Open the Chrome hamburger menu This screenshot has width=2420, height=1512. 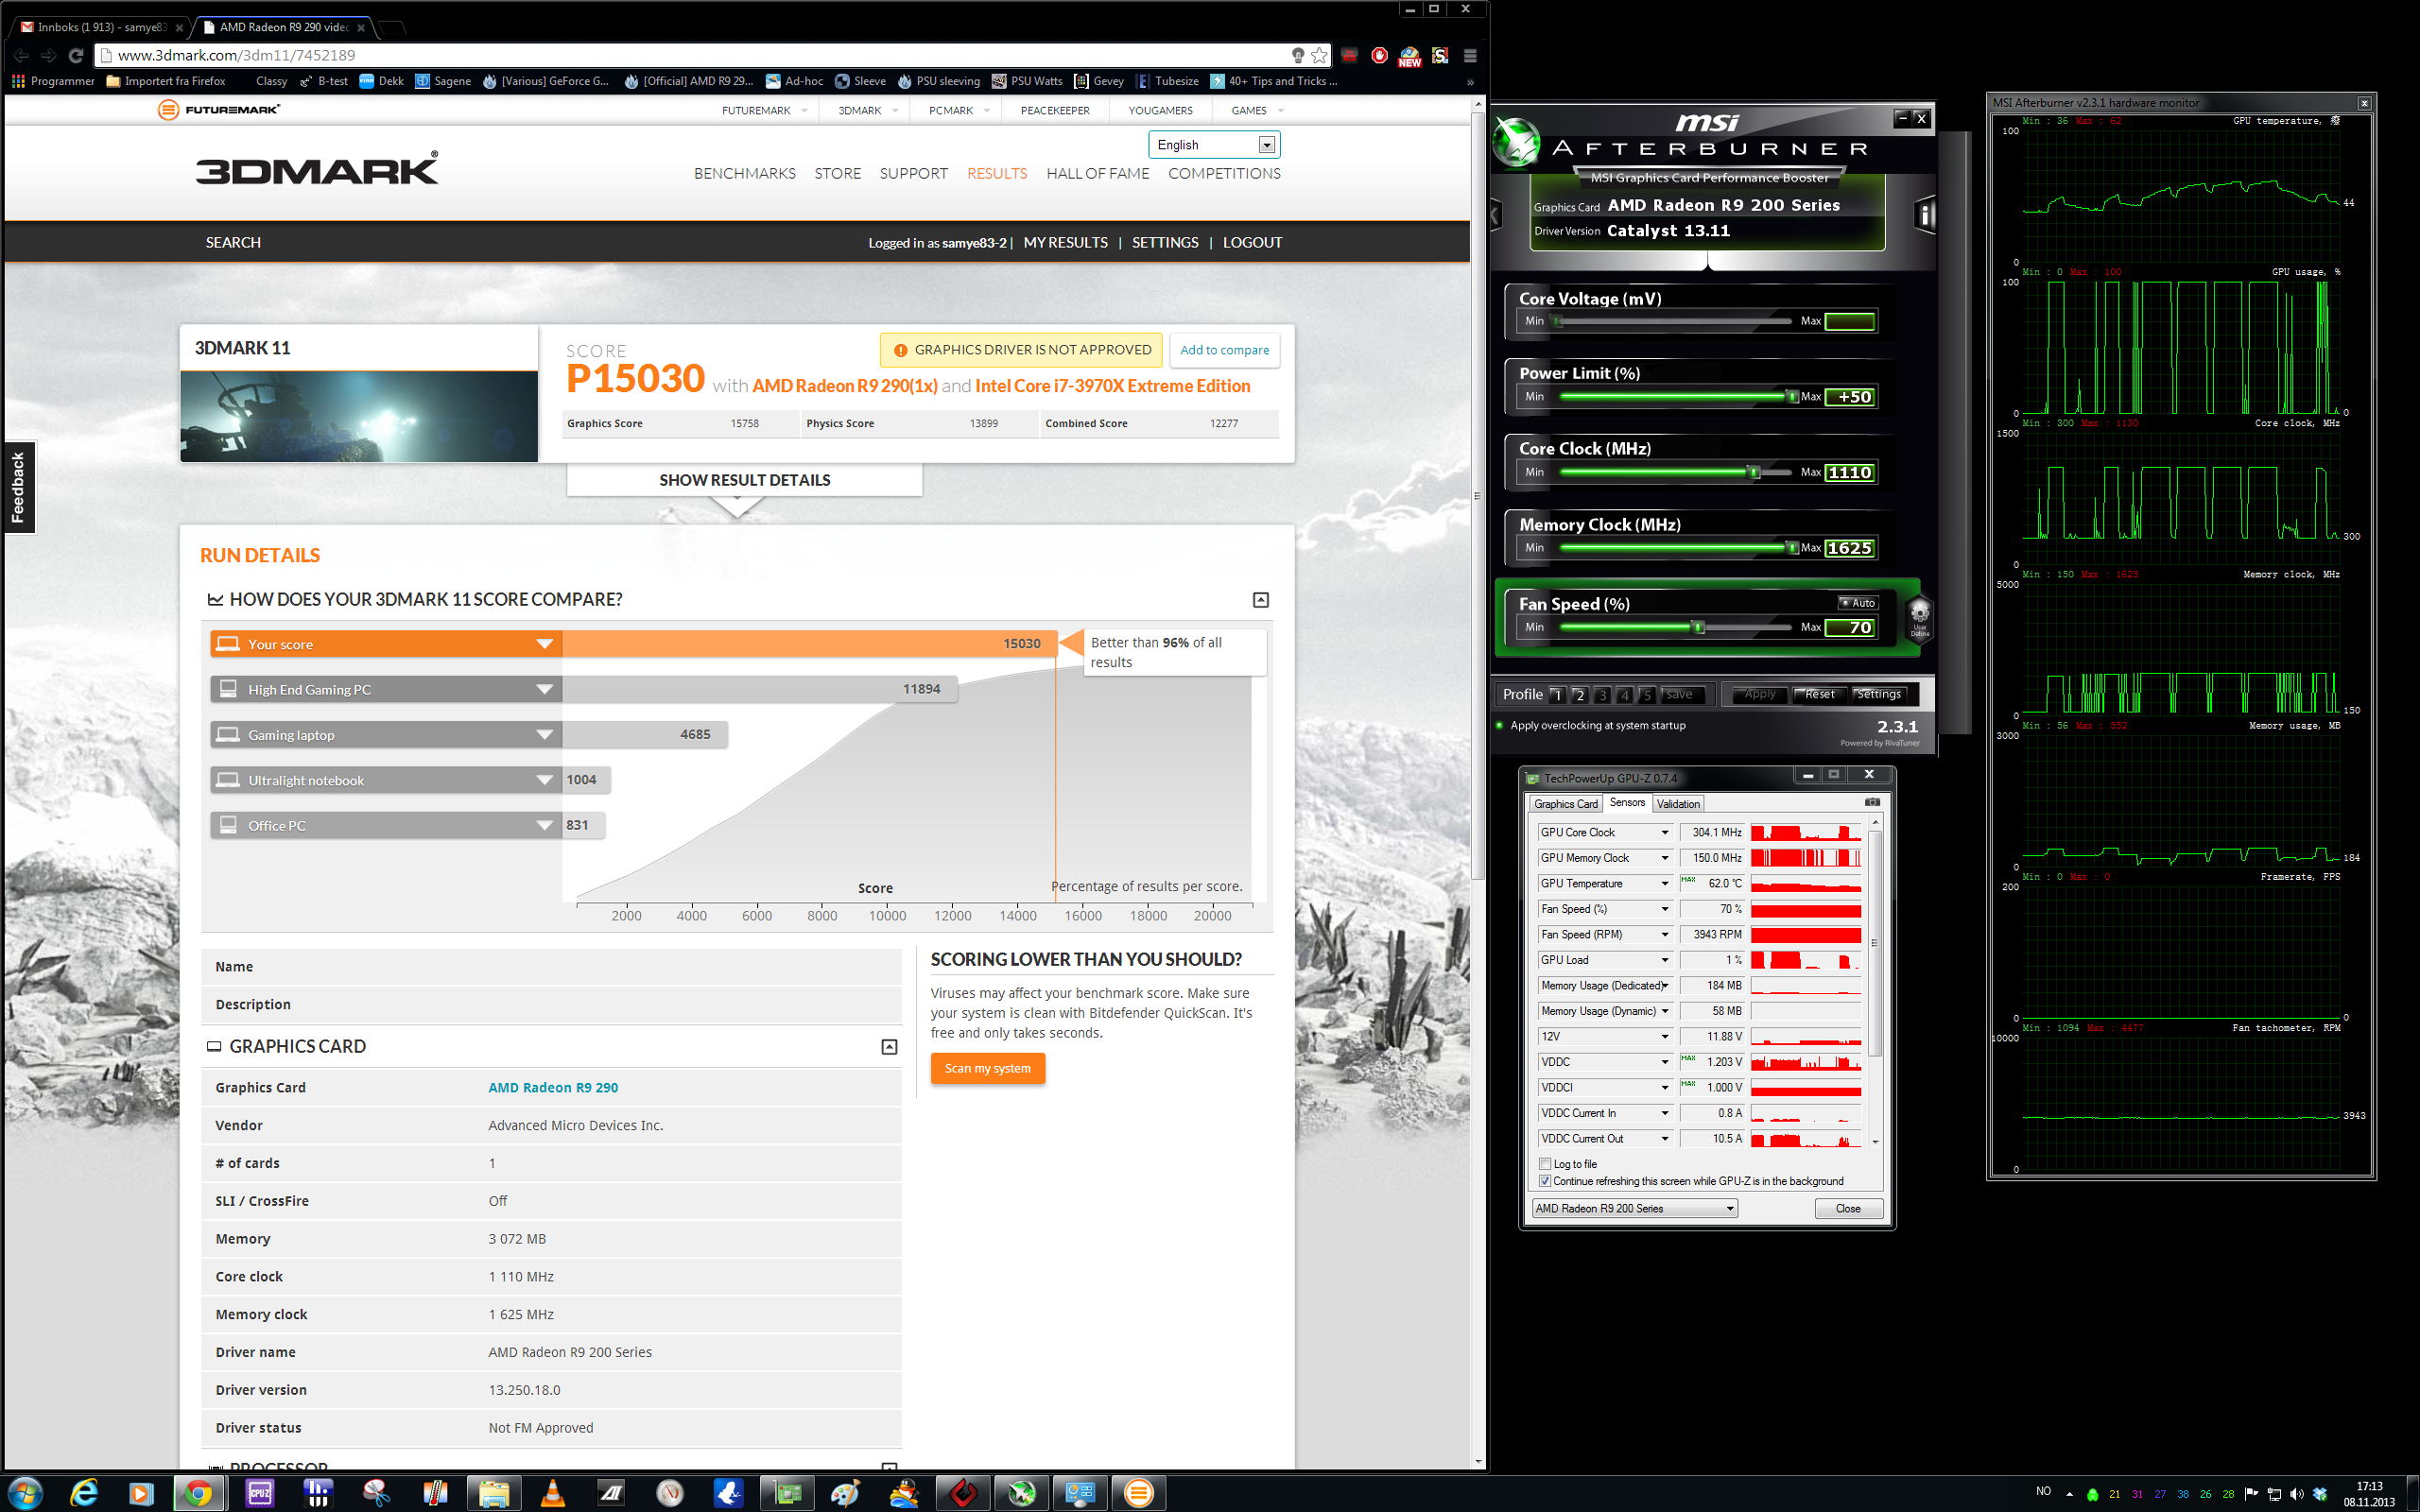point(1469,56)
